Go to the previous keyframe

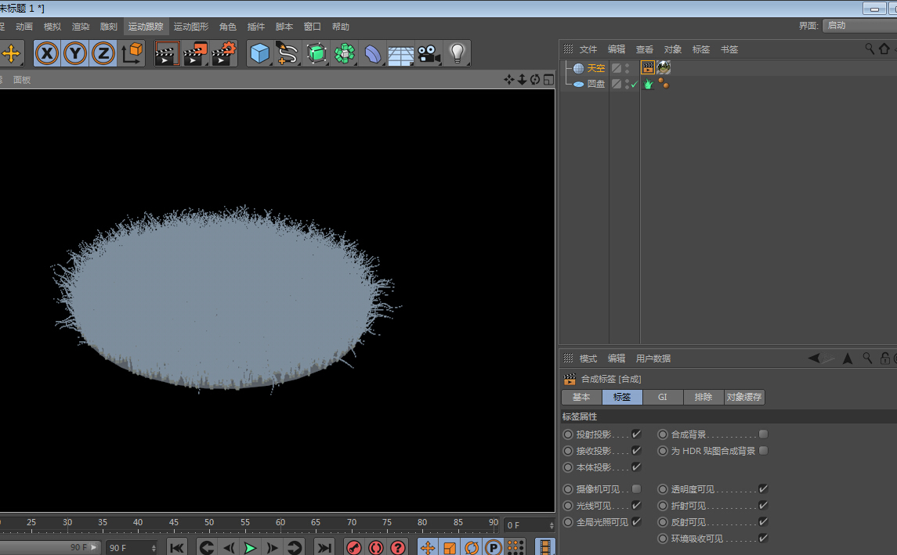(207, 548)
